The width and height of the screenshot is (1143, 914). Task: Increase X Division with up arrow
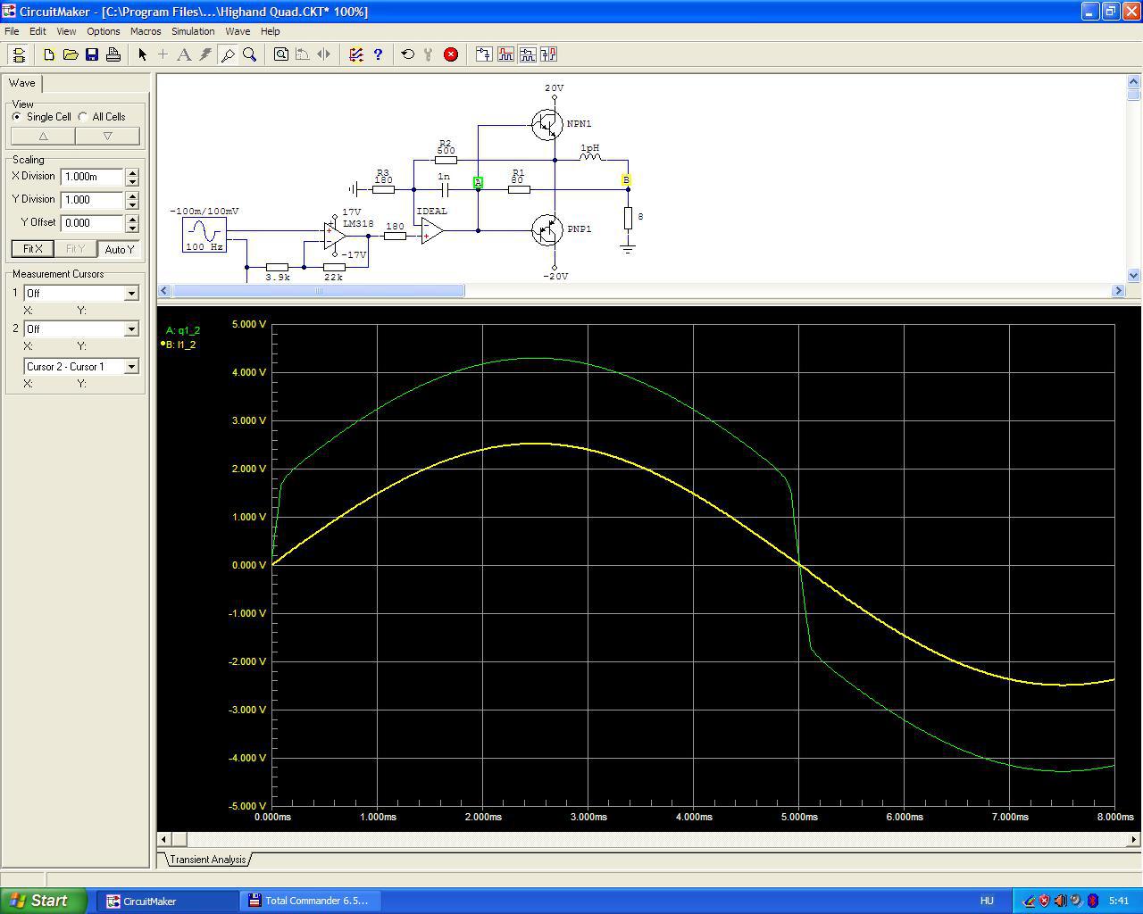point(132,173)
